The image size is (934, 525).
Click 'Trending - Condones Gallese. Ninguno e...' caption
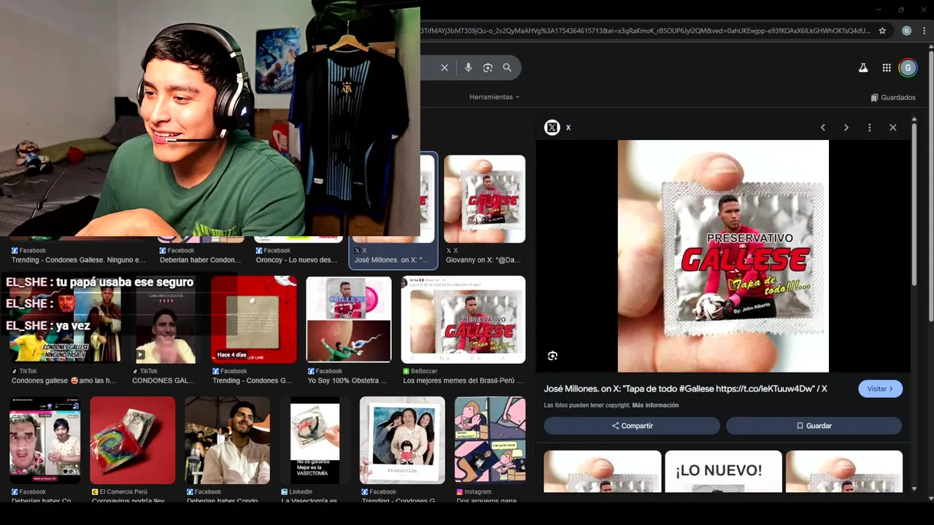pyautogui.click(x=78, y=260)
